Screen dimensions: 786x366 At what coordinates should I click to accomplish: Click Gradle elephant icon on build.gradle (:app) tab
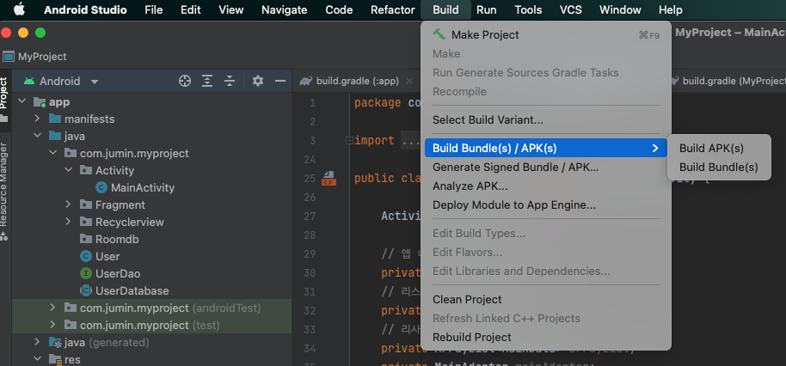point(306,81)
